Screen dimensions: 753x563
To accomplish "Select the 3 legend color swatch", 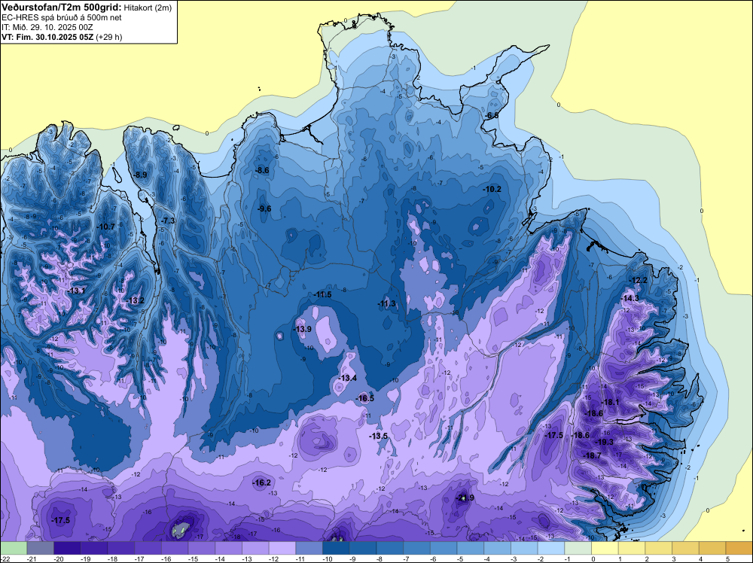I will (686, 547).
